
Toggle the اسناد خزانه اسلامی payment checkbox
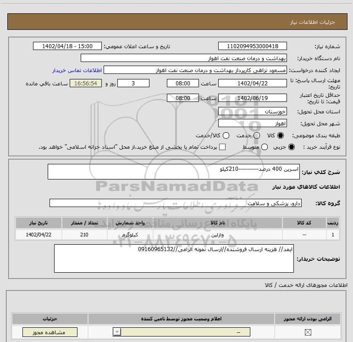222,147
